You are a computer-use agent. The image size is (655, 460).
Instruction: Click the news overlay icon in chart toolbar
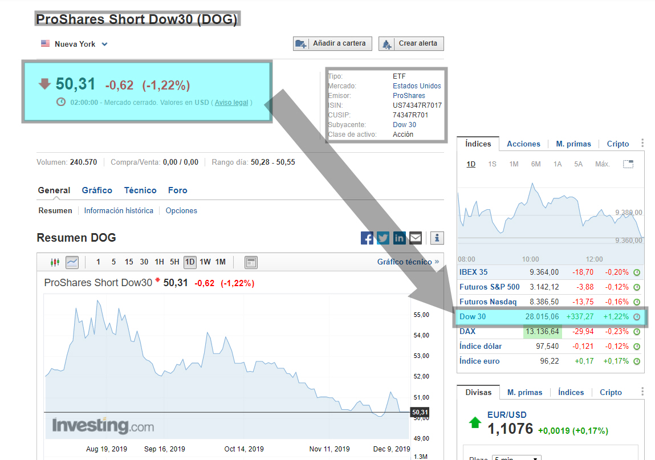(251, 262)
